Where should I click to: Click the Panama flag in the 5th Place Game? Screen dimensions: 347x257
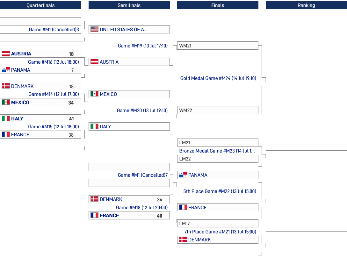183,175
